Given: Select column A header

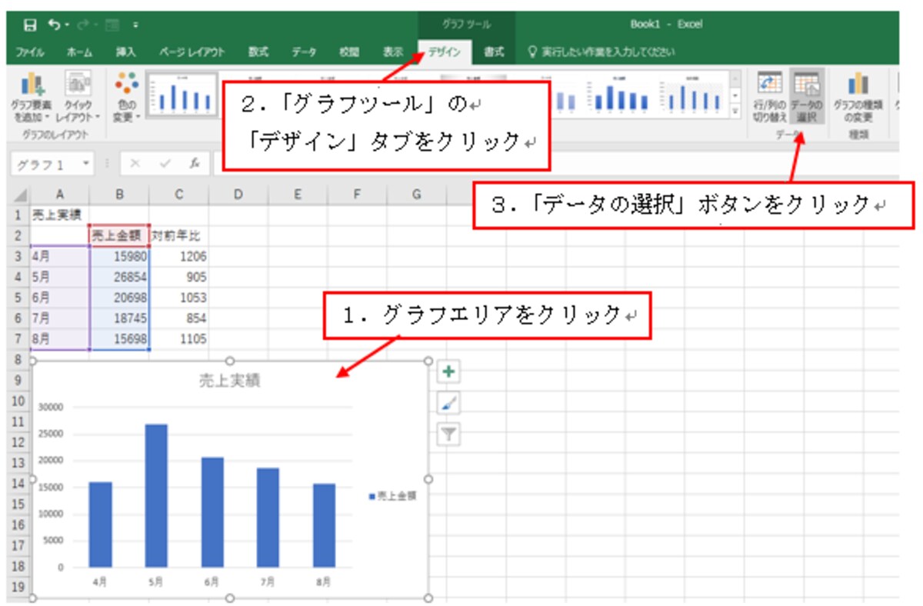Looking at the screenshot, I should point(60,195).
